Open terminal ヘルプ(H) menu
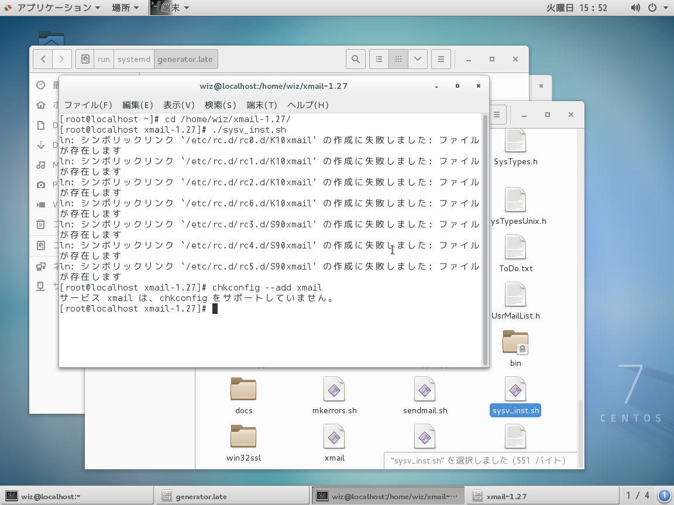The height and width of the screenshot is (505, 674). pyautogui.click(x=308, y=105)
